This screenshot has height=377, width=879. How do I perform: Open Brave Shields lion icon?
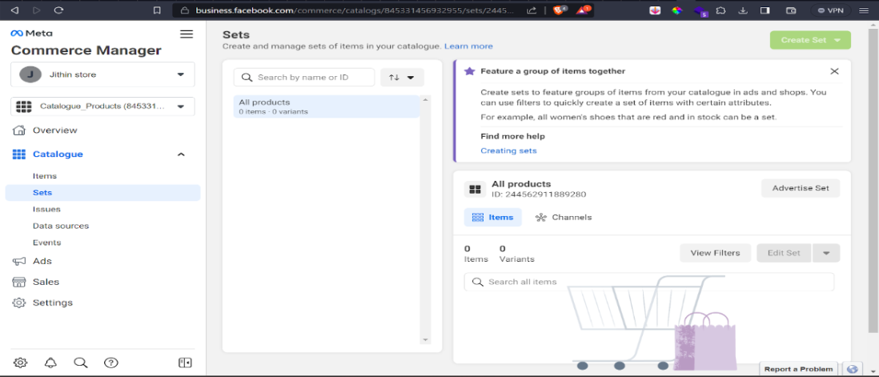560,10
